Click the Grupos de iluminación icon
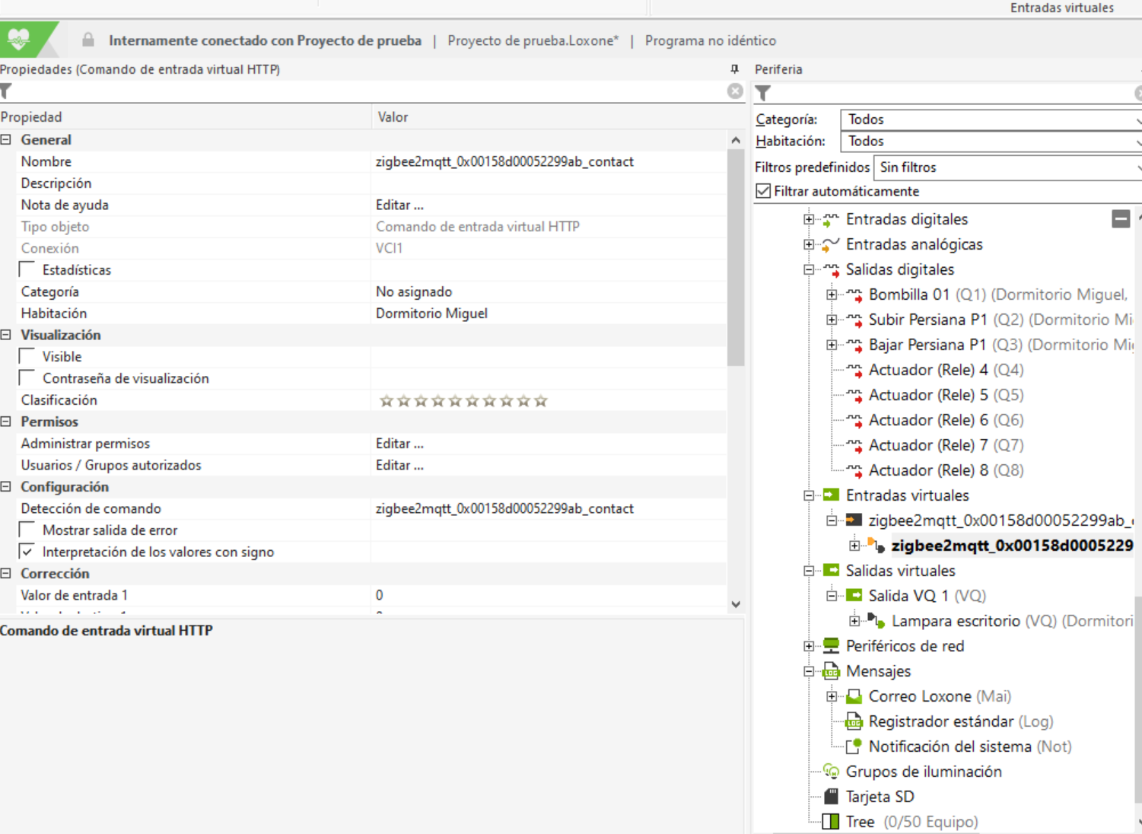This screenshot has height=834, width=1142. (x=831, y=772)
